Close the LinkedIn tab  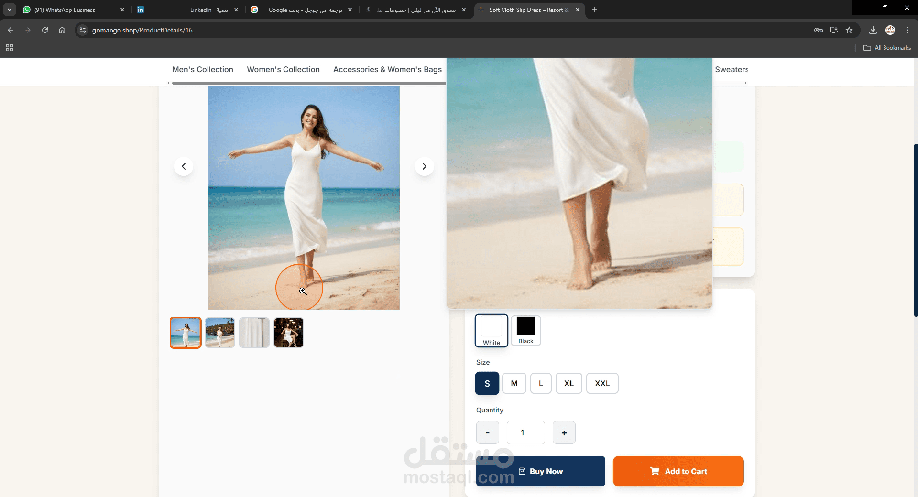[236, 10]
